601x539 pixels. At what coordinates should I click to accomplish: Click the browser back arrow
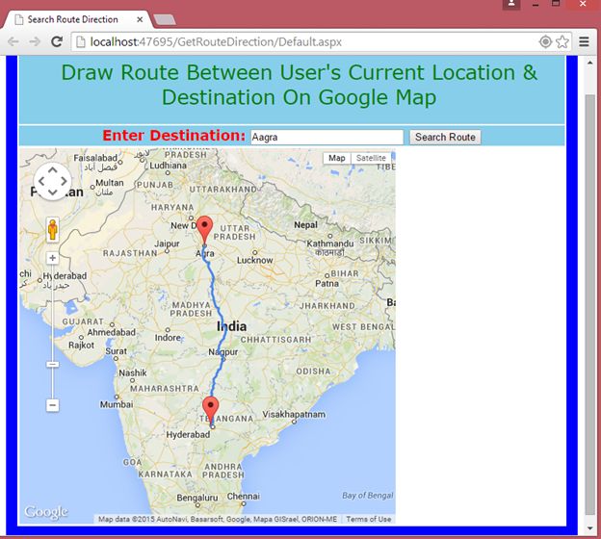(13, 41)
